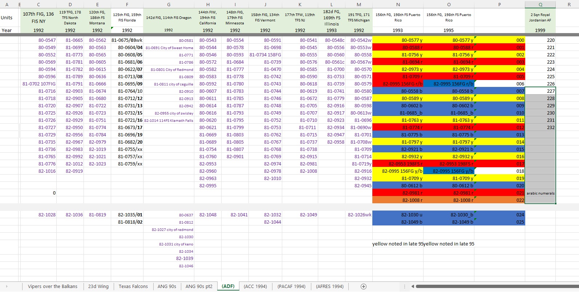Screen dimensions: 579x292
Task: Select the (PACAF 1994) sheet tab
Action: click(291, 287)
